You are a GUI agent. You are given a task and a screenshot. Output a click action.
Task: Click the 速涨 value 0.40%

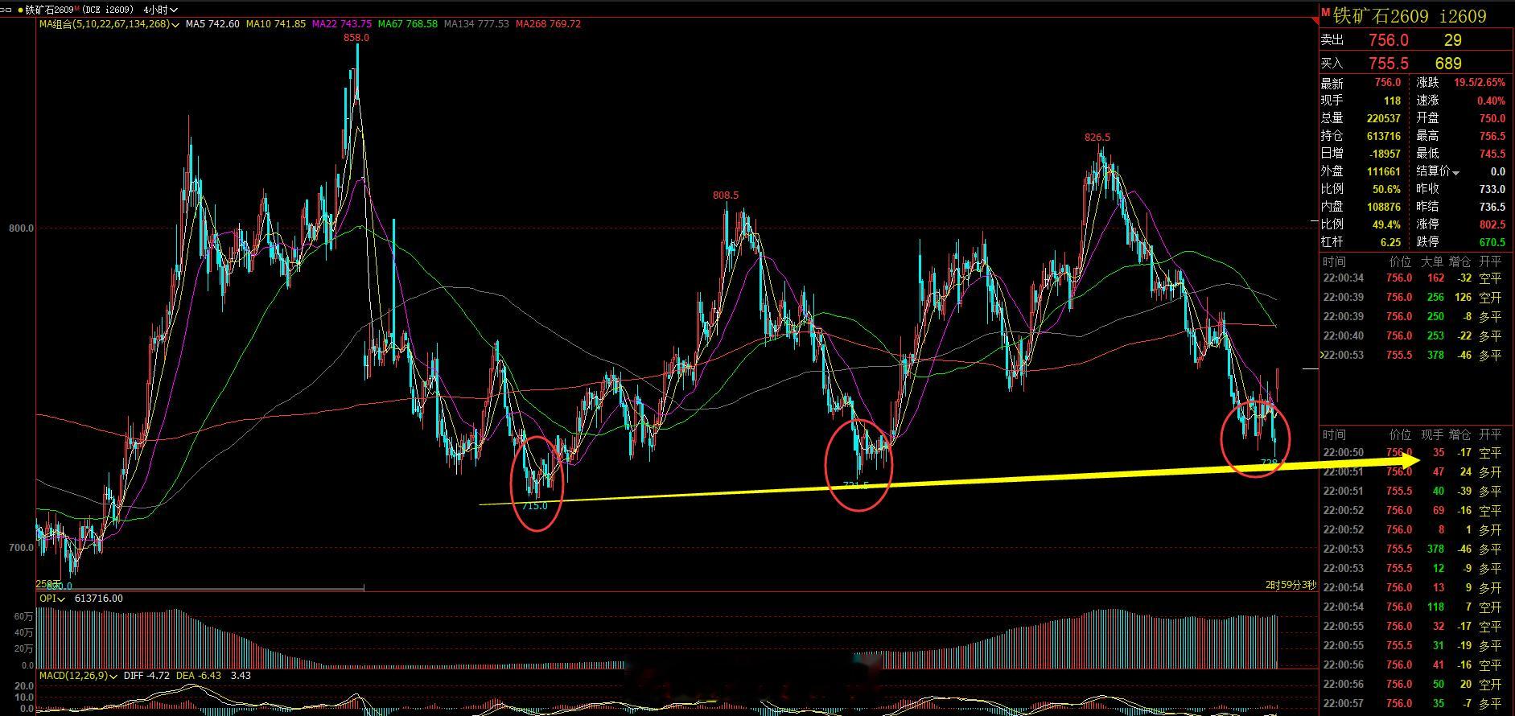coord(1491,101)
